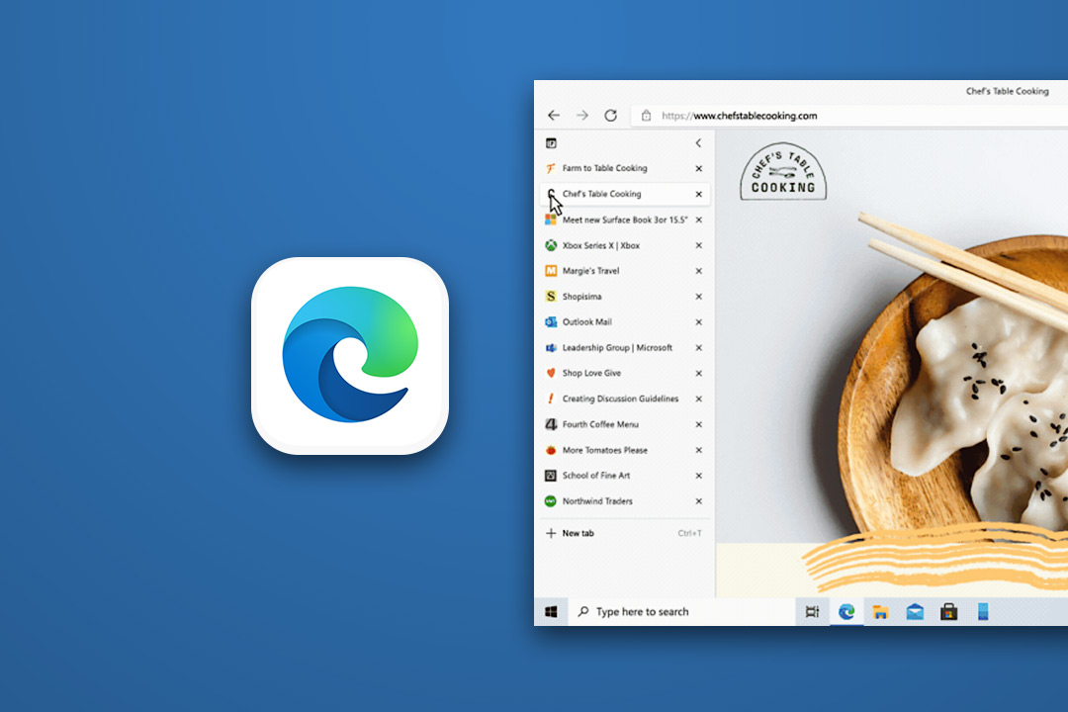Image resolution: width=1068 pixels, height=712 pixels.
Task: Open the Outlook Mail tab
Action: [616, 321]
